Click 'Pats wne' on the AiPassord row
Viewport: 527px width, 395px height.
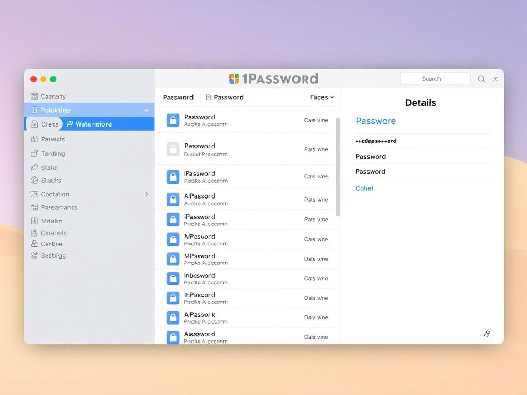pyautogui.click(x=316, y=200)
